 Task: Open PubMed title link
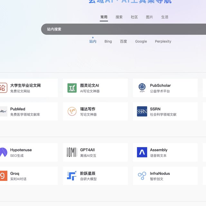point(18,109)
